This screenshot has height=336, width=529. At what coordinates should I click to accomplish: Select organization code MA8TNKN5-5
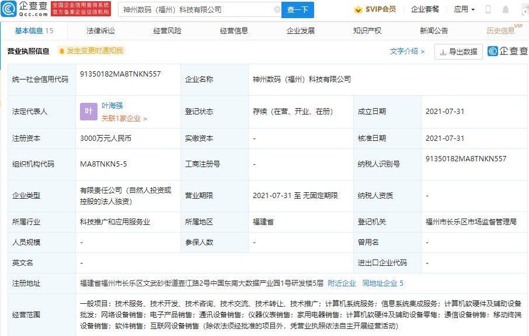tap(103, 164)
